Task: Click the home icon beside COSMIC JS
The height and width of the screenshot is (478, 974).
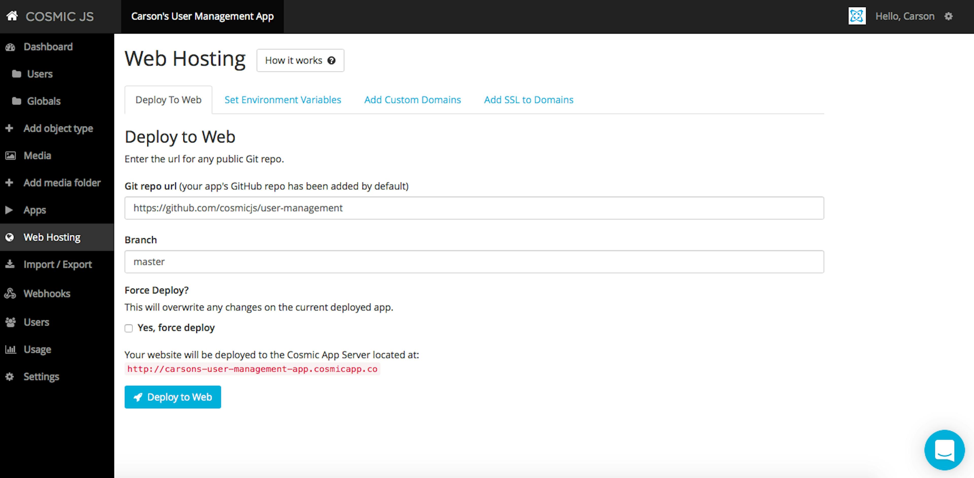Action: tap(12, 16)
